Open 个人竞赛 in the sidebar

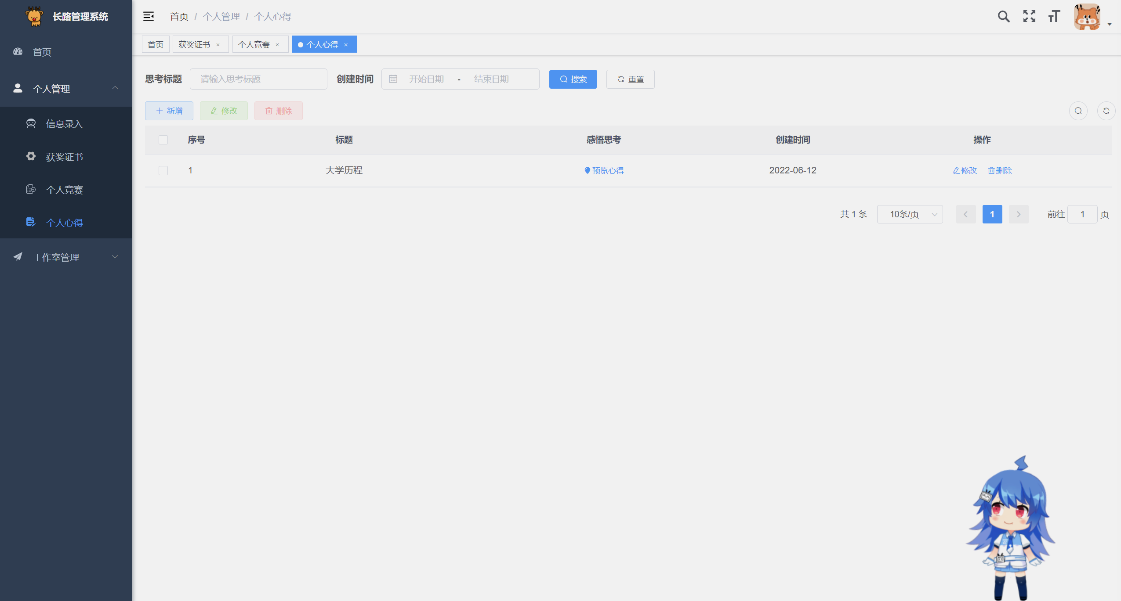pyautogui.click(x=65, y=190)
